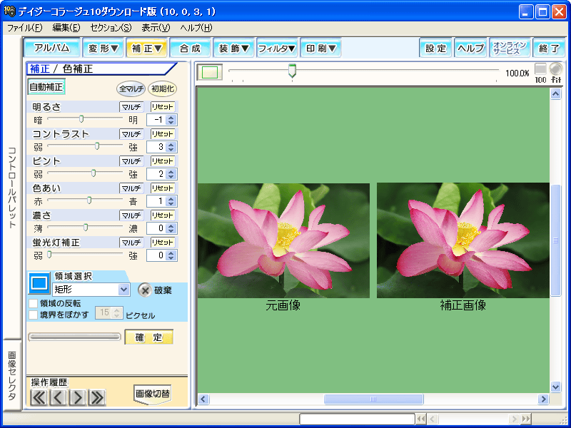
Task: Click the ピント value spinner arrows
Action: (171, 174)
